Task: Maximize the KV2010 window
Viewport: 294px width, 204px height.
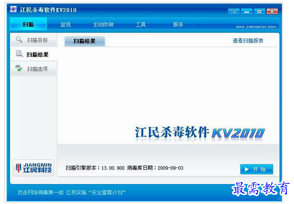Action: [x=259, y=11]
